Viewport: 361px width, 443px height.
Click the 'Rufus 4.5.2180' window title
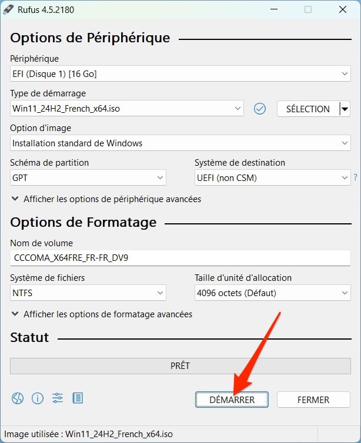pos(46,10)
